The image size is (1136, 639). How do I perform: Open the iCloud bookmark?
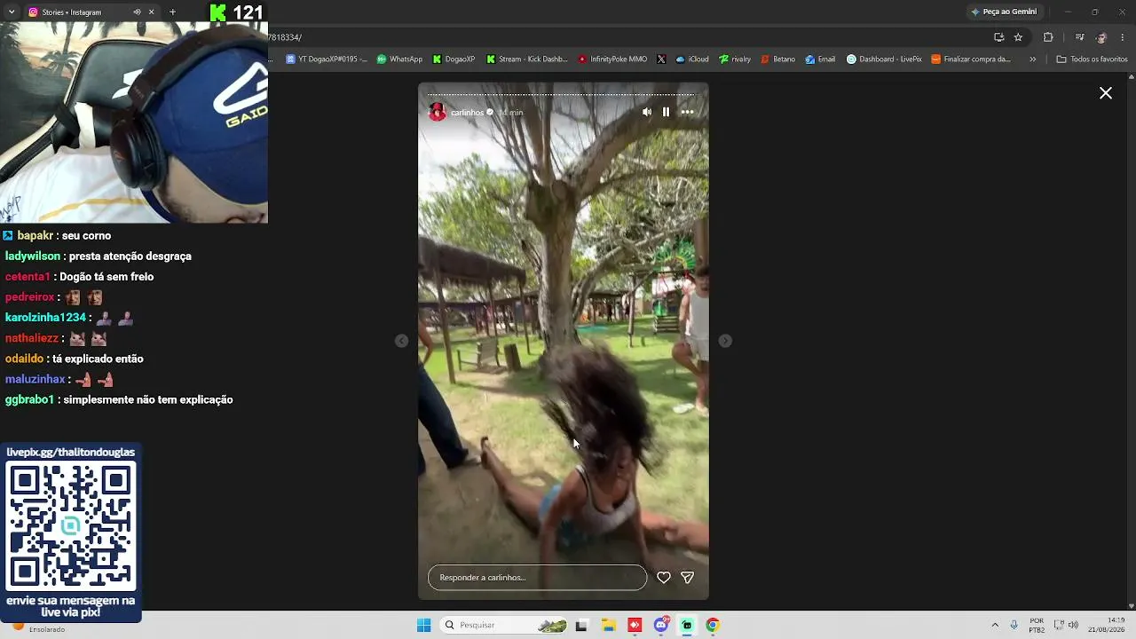(x=692, y=59)
